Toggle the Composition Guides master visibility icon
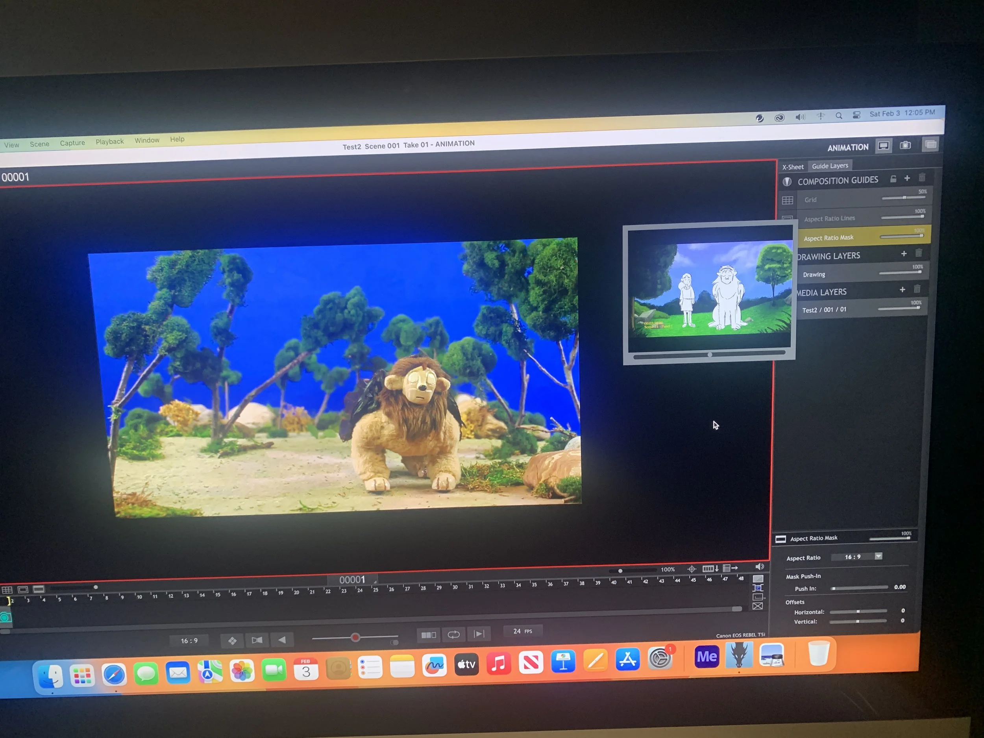Image resolution: width=984 pixels, height=738 pixels. 787,182
